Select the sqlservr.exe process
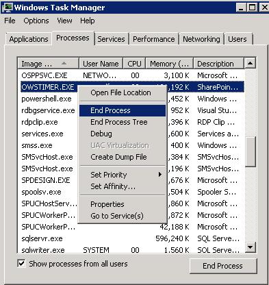This screenshot has height=285, width=269. (42, 238)
